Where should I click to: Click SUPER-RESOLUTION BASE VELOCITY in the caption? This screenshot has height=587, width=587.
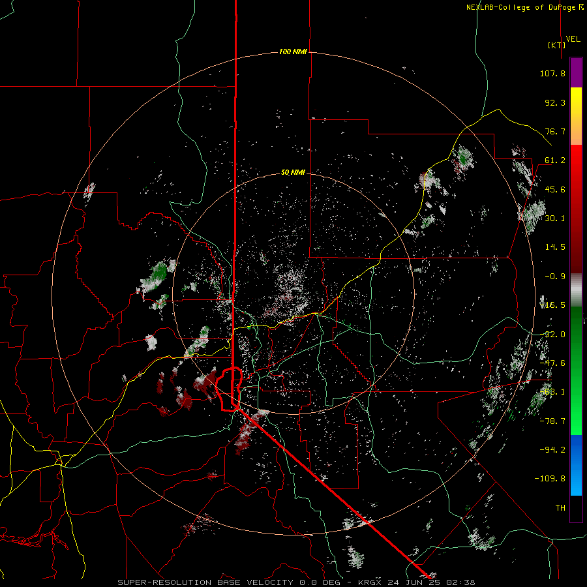coord(205,582)
